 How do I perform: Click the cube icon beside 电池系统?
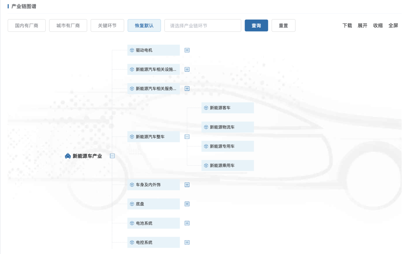coord(132,223)
